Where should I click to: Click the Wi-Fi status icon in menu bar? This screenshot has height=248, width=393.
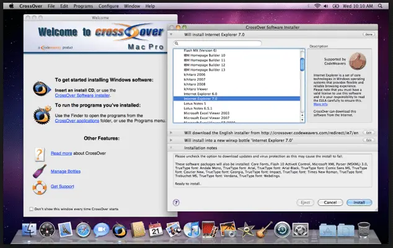point(317,6)
